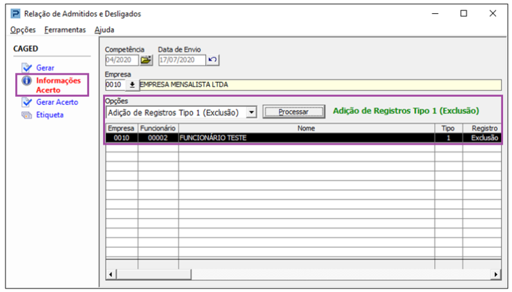Click Tipo cell value 1
The image size is (512, 292).
[448, 137]
